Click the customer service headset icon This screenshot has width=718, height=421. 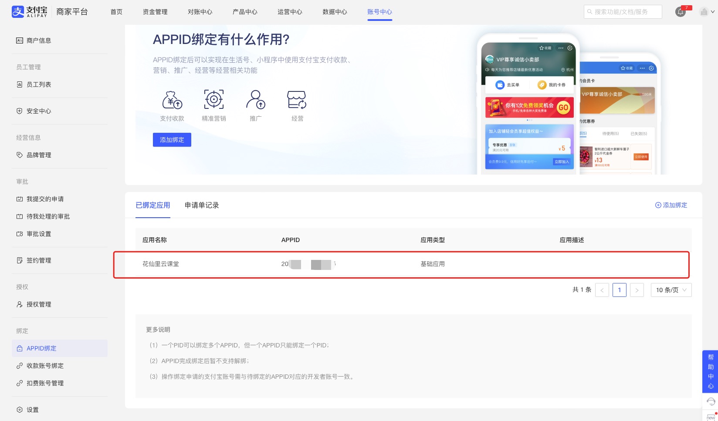pyautogui.click(x=711, y=401)
